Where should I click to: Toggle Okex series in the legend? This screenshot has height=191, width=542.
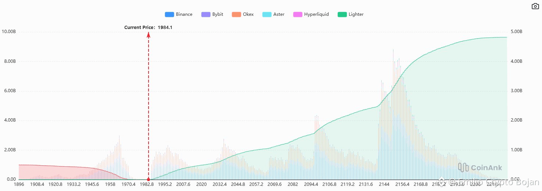click(x=243, y=14)
